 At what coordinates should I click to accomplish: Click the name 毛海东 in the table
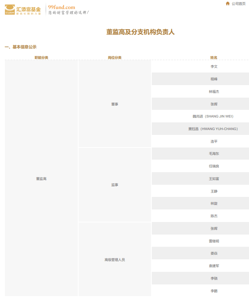[214, 154]
